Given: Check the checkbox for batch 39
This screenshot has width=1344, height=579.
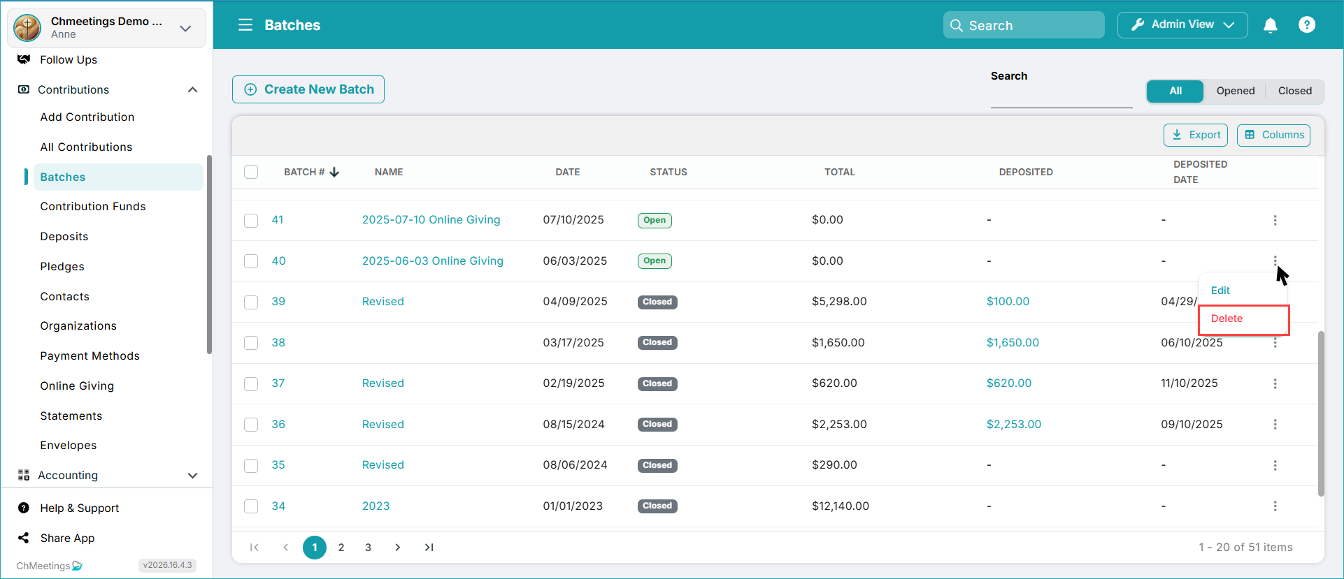Looking at the screenshot, I should pyautogui.click(x=251, y=302).
